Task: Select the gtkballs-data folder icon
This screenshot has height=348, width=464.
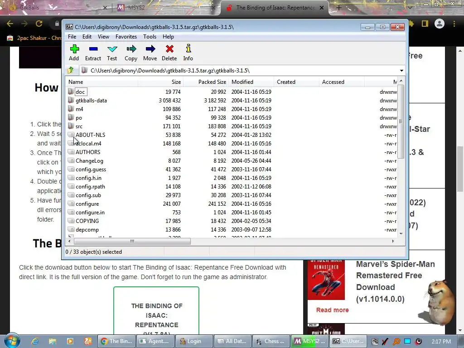Action: [71, 100]
